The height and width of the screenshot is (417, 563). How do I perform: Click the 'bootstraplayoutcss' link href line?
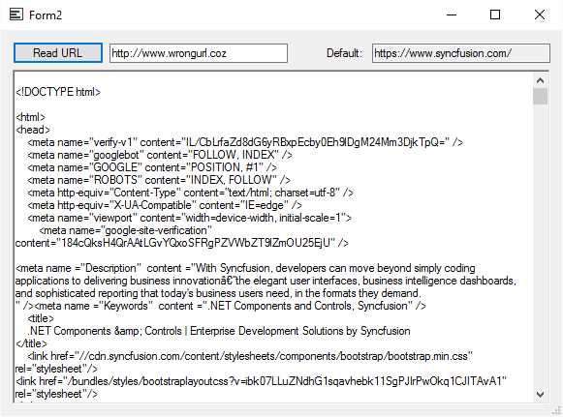tap(261, 381)
